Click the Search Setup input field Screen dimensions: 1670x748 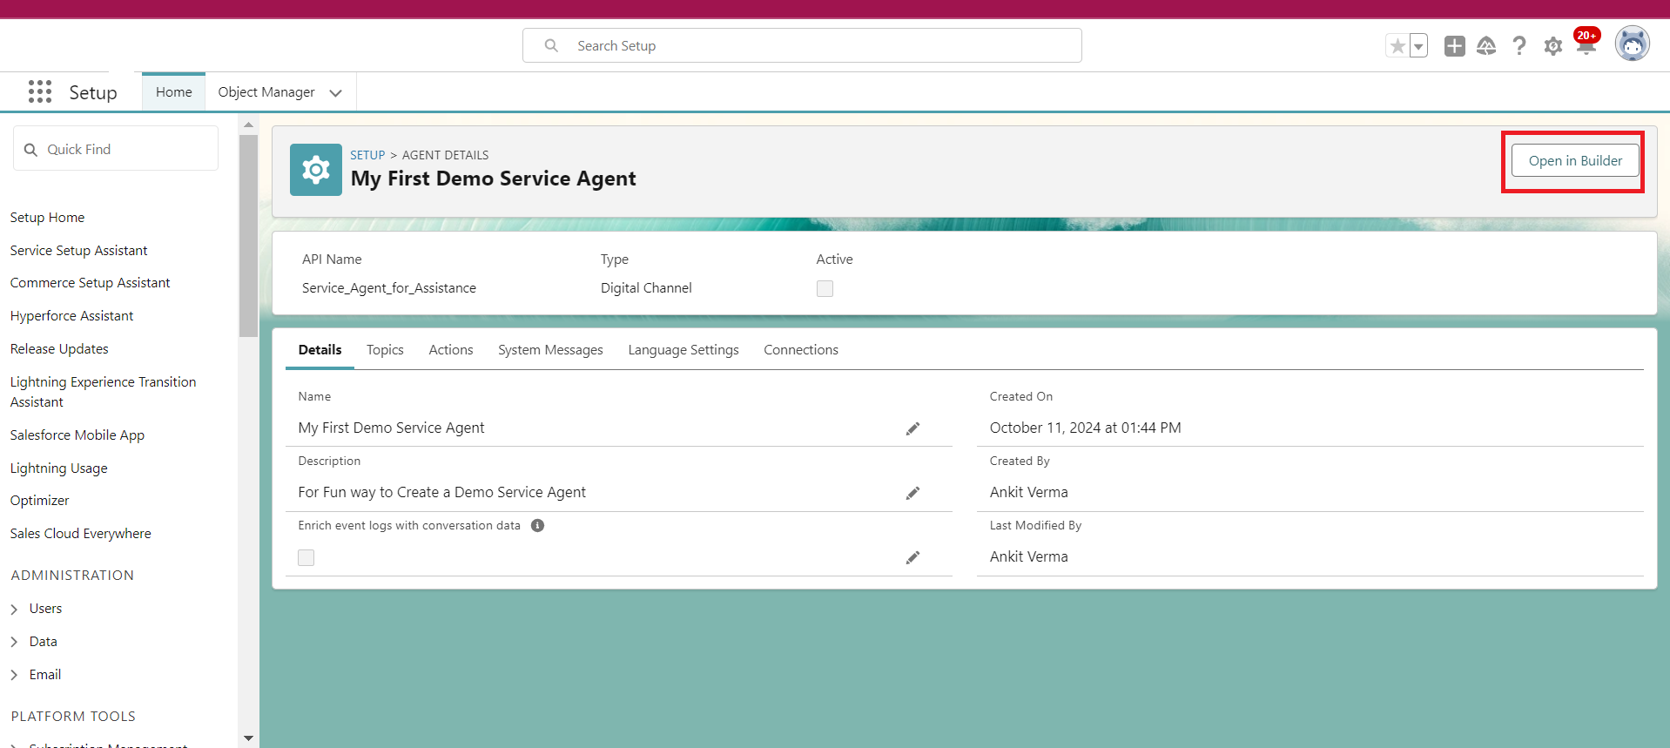pos(802,45)
